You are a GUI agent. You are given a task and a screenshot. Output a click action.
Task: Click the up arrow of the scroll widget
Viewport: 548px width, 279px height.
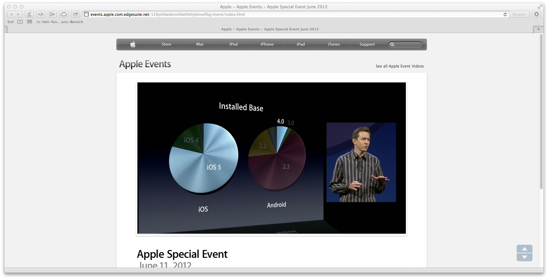pos(525,249)
